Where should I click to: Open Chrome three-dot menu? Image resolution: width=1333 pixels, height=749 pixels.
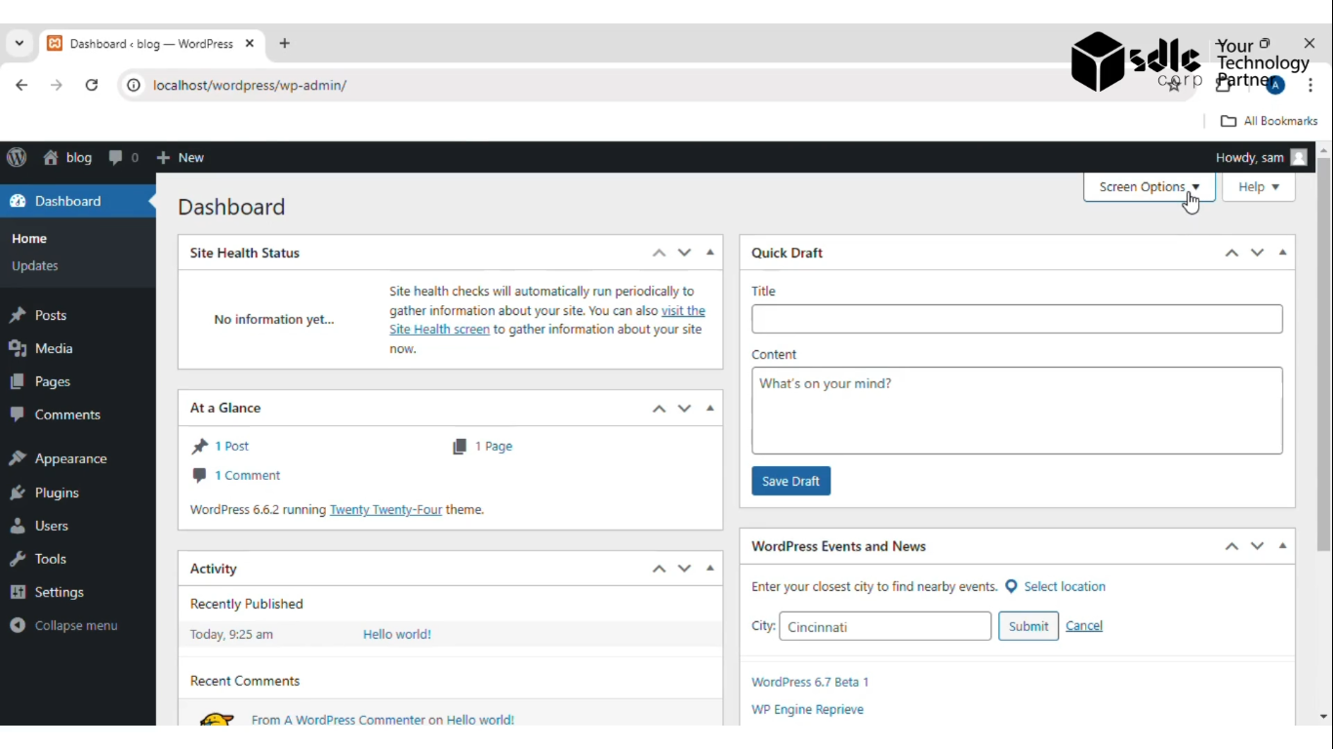pyautogui.click(x=1311, y=85)
